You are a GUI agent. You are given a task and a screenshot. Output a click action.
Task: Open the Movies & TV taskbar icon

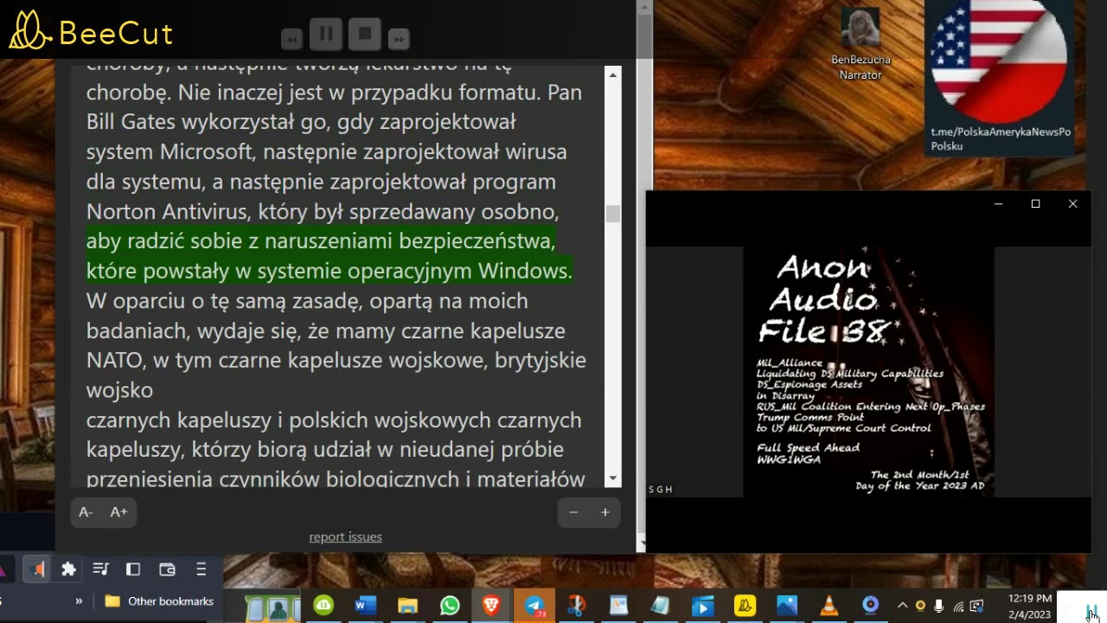[702, 606]
